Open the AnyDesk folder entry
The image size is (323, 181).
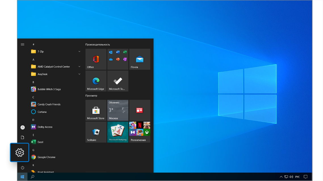(56, 74)
